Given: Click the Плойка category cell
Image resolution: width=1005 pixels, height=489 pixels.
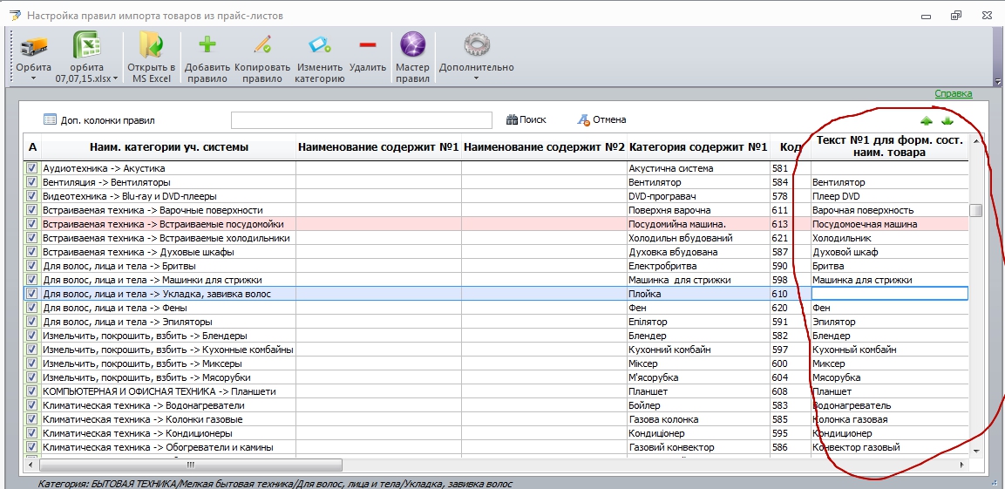Looking at the screenshot, I should pyautogui.click(x=698, y=294).
